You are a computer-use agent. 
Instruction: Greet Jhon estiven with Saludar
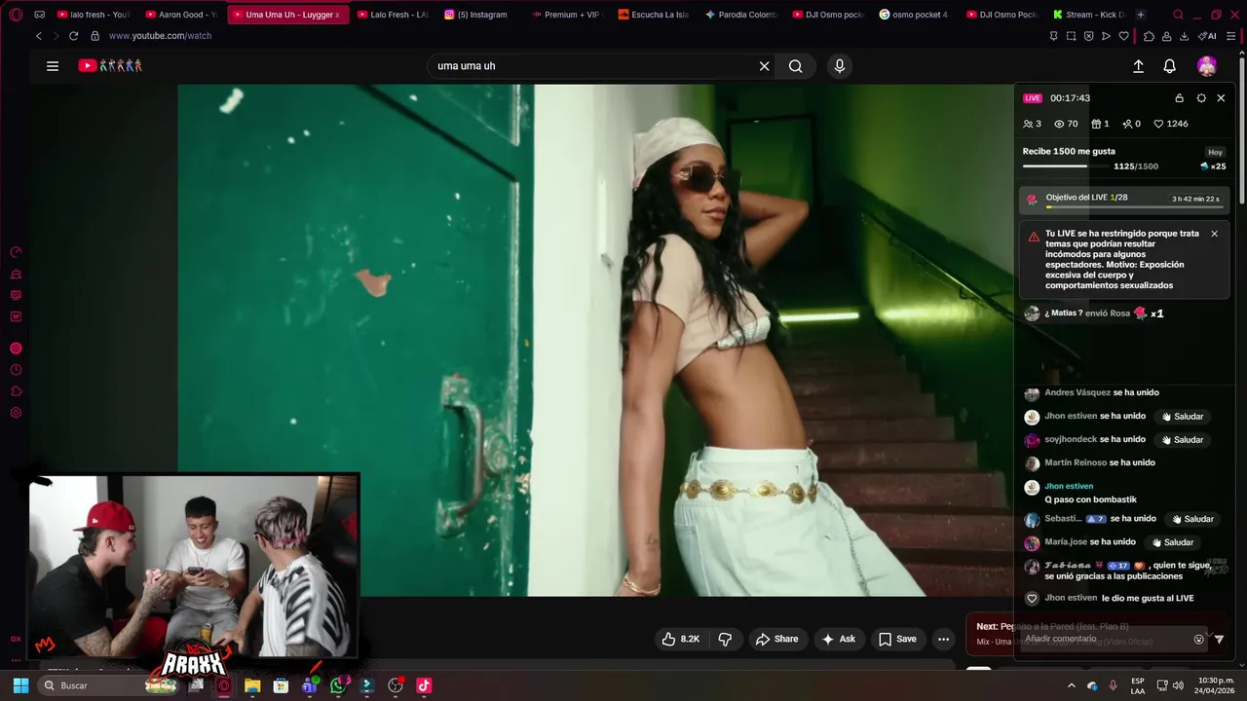coord(1182,417)
